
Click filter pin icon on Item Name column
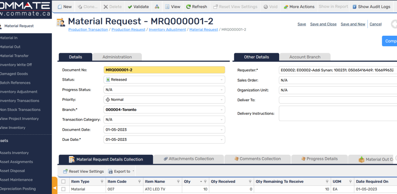coord(179,182)
